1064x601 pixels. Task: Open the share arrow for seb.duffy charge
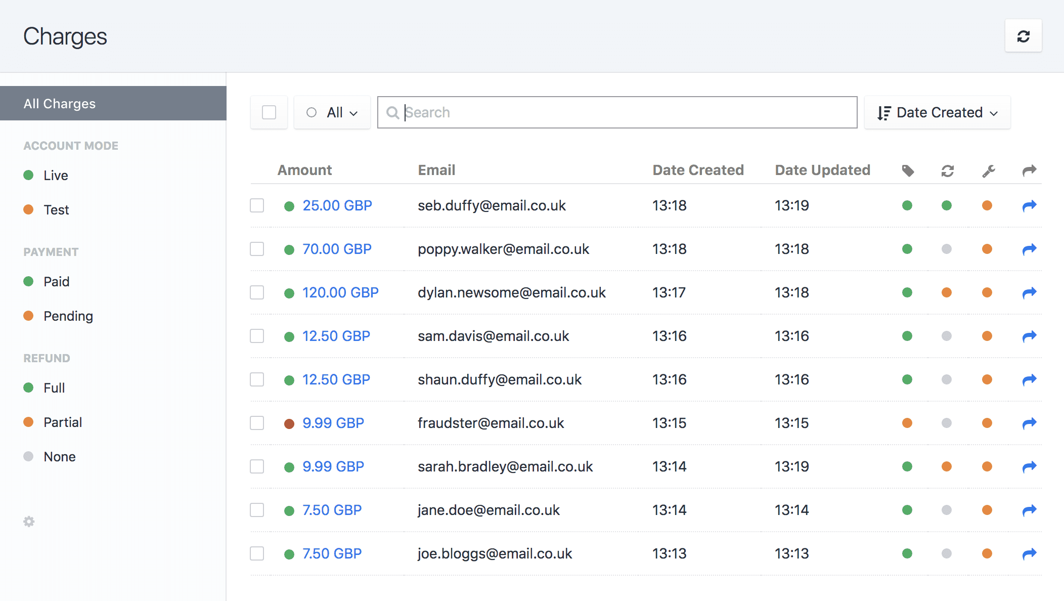click(x=1029, y=205)
